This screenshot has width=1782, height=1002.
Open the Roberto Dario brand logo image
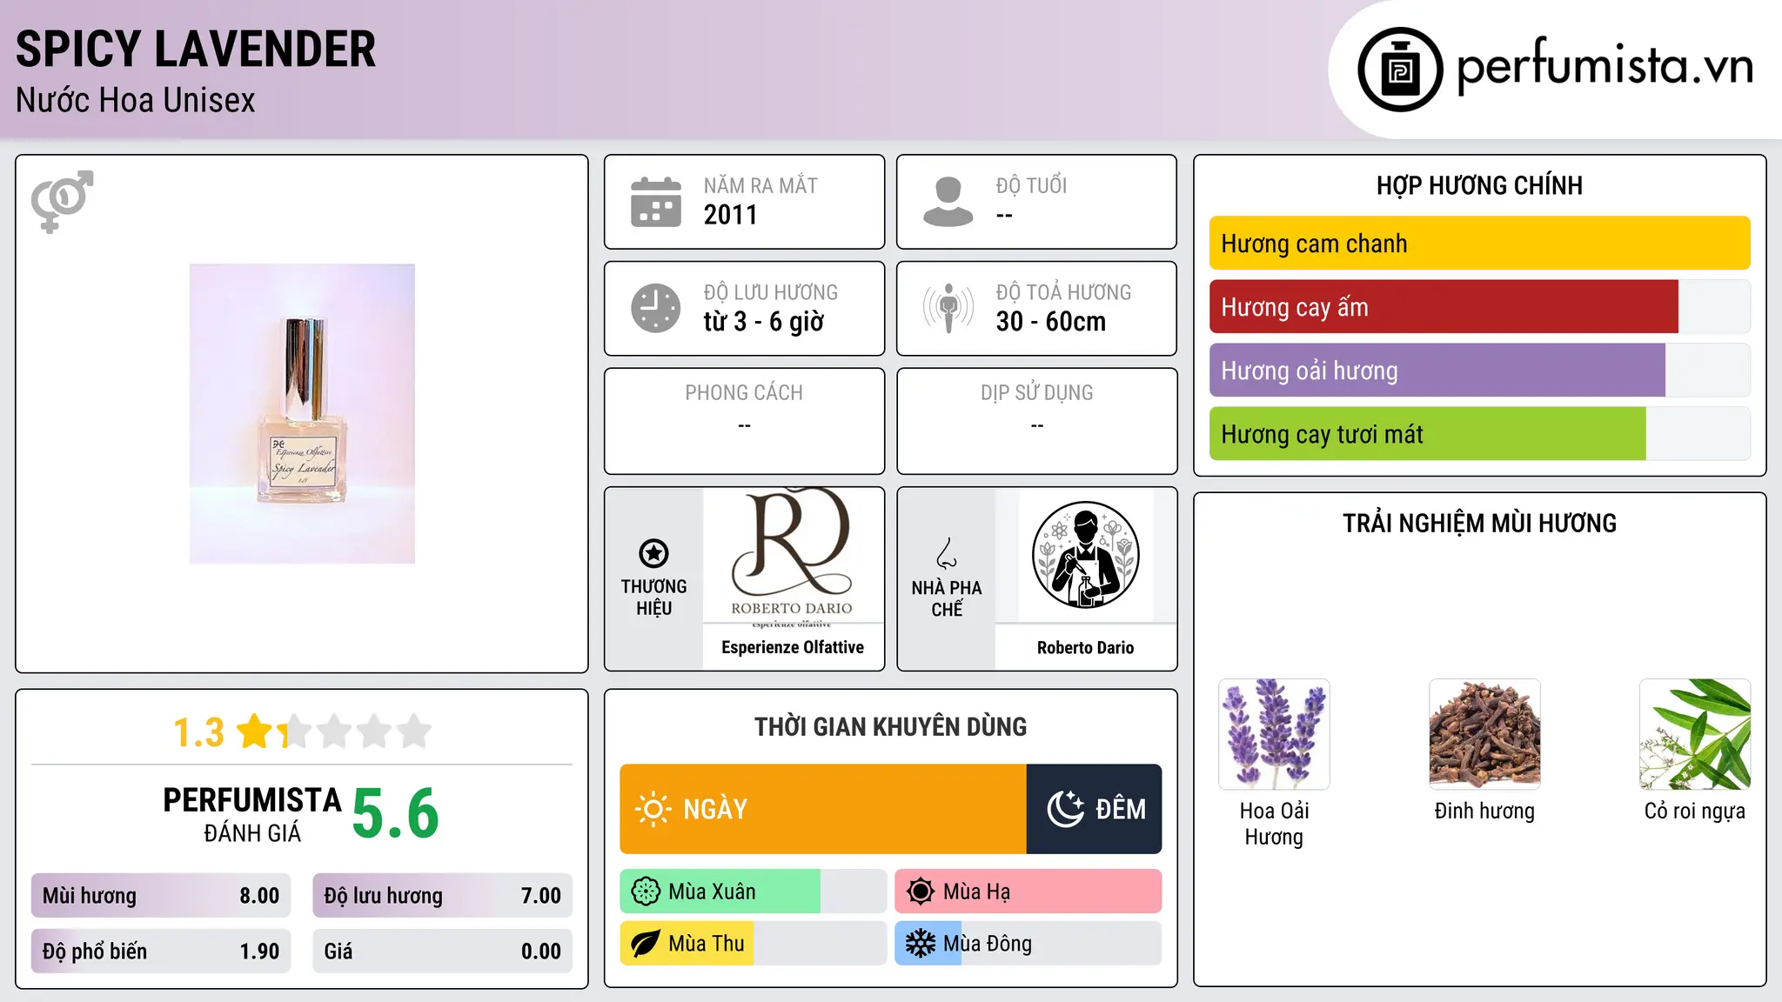tap(793, 557)
